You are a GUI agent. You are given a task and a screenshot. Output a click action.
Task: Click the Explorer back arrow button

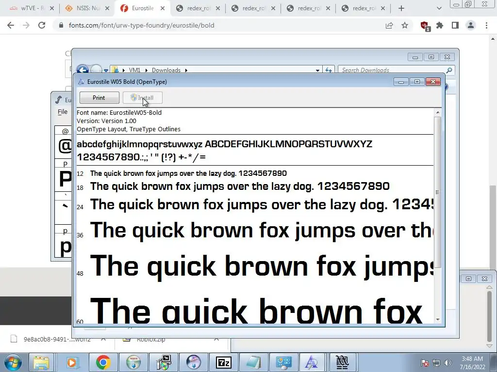[x=83, y=70]
